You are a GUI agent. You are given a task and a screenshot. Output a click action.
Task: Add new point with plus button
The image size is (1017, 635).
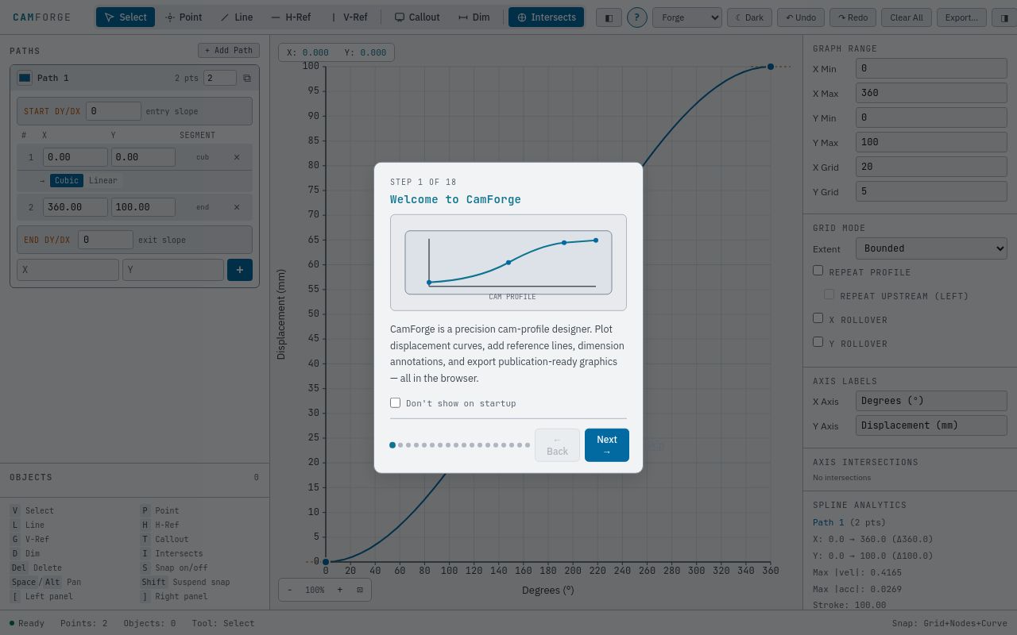point(240,270)
